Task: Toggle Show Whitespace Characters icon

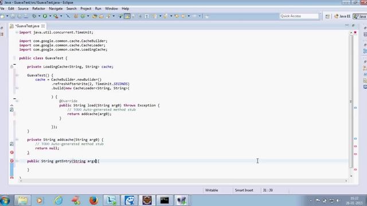Action: click(147, 16)
